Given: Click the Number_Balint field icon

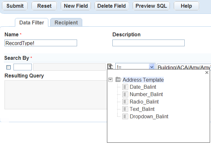Looking at the screenshot, I should click(125, 94).
